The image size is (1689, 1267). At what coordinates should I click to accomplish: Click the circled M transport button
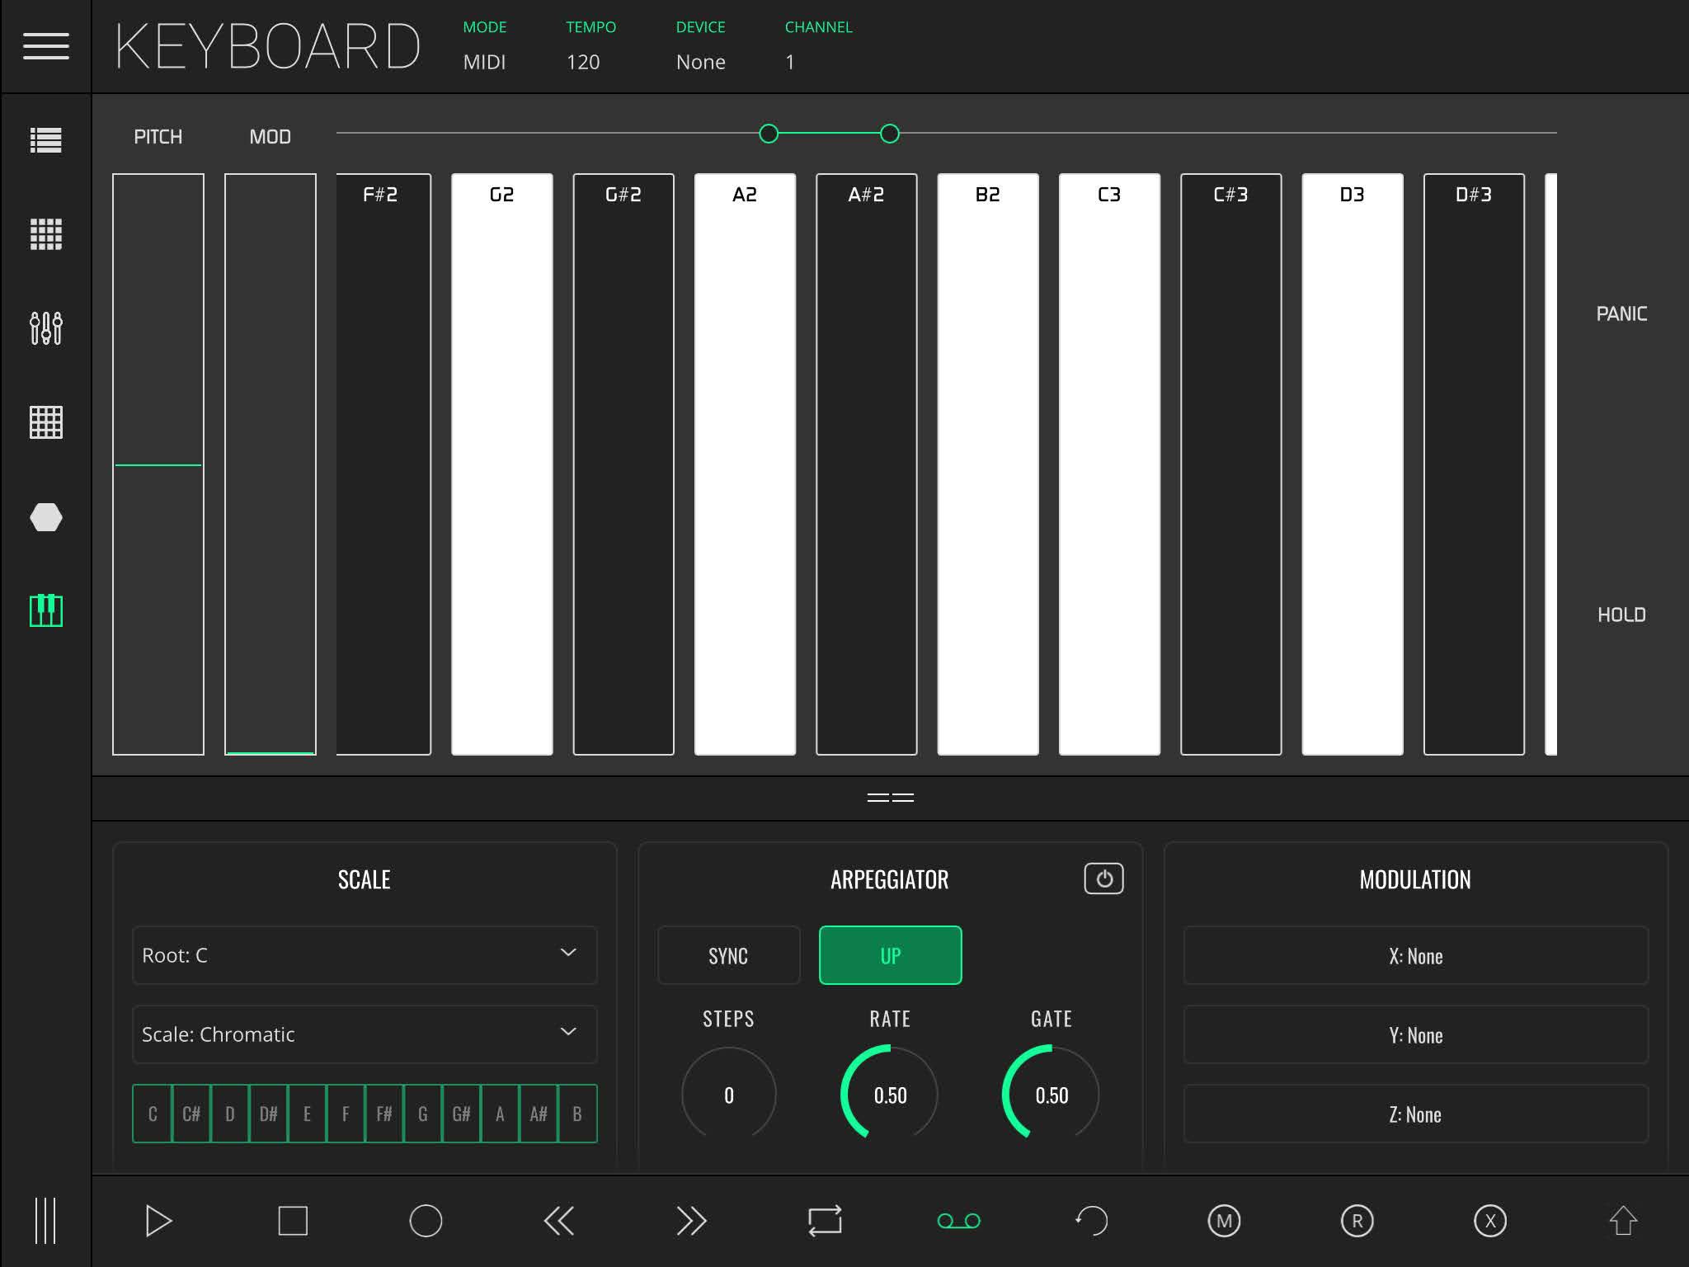click(1224, 1221)
